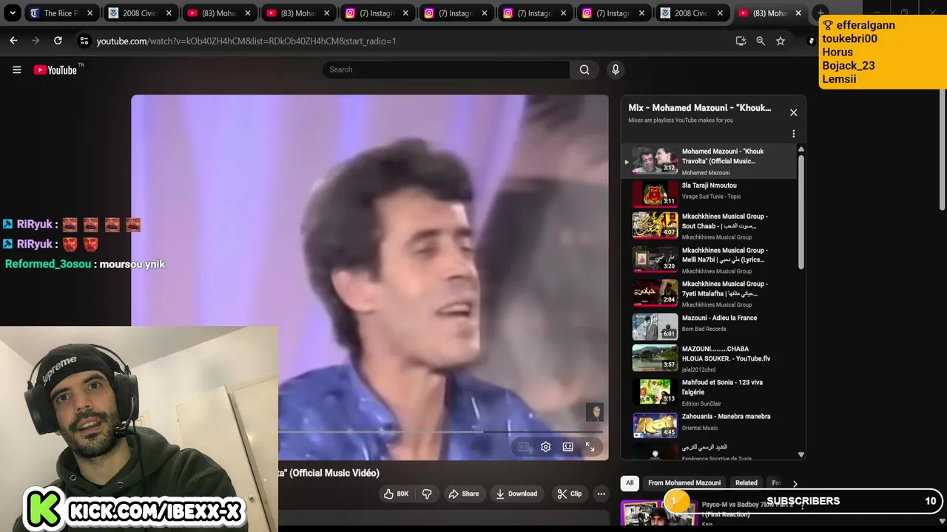Open the tab search dropdown chevron
This screenshot has height=532, width=947.
click(x=13, y=13)
